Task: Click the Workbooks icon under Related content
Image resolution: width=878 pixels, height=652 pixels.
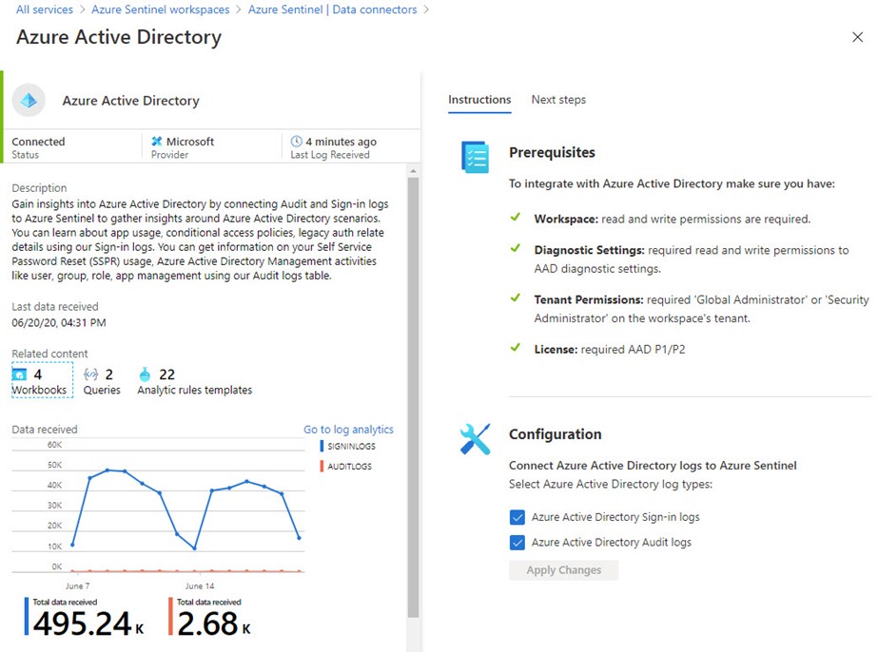Action: [x=20, y=374]
